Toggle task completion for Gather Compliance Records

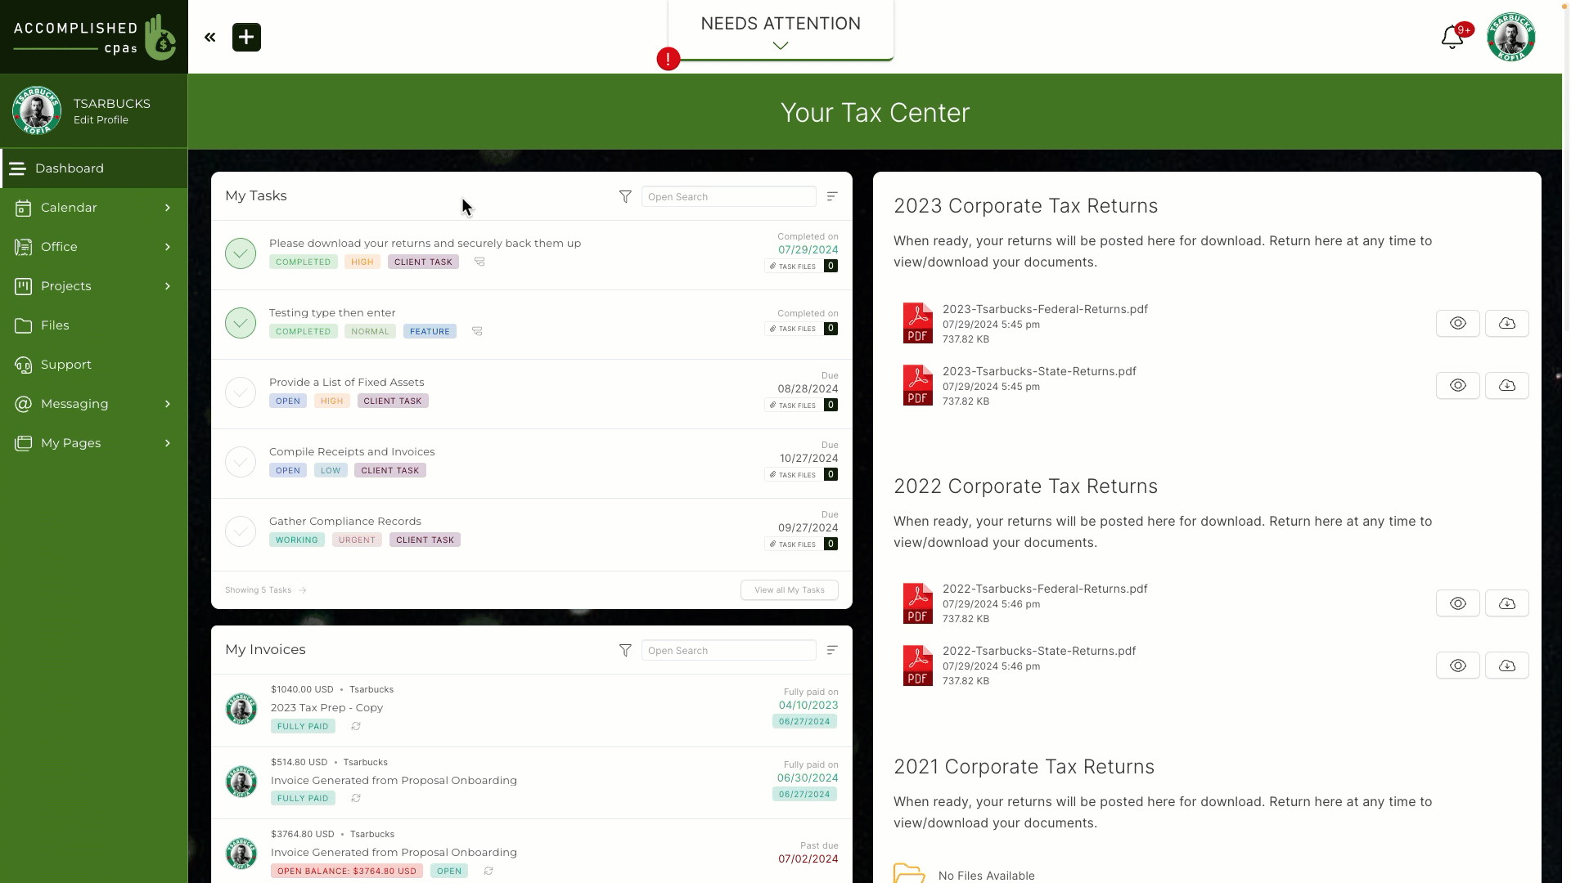click(x=240, y=531)
